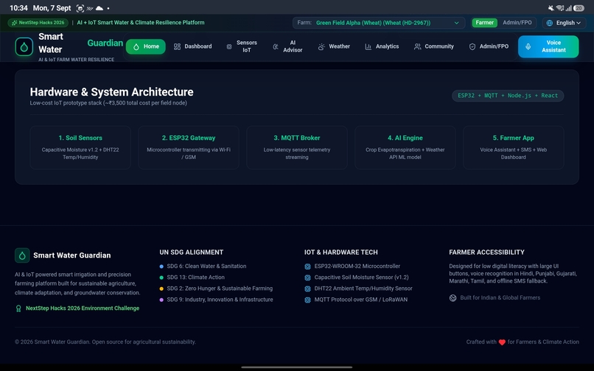Click 'AI + IoT Smart Water & Climate Resilience Platform'
594x371 pixels.
[x=141, y=23]
